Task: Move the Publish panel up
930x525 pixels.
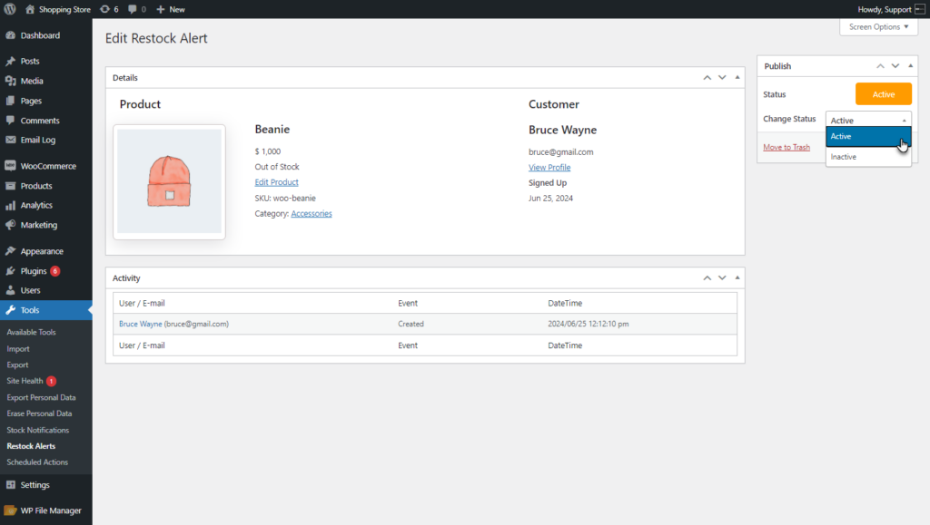Action: (880, 65)
